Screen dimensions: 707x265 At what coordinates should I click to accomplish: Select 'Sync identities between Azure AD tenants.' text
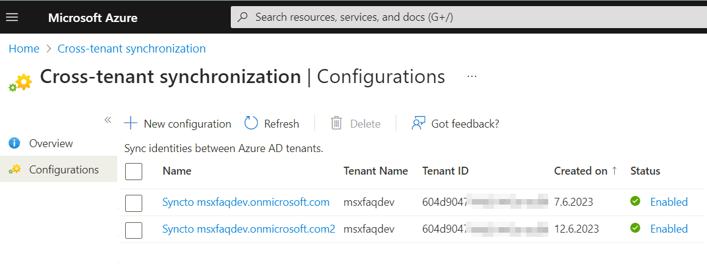[223, 149]
